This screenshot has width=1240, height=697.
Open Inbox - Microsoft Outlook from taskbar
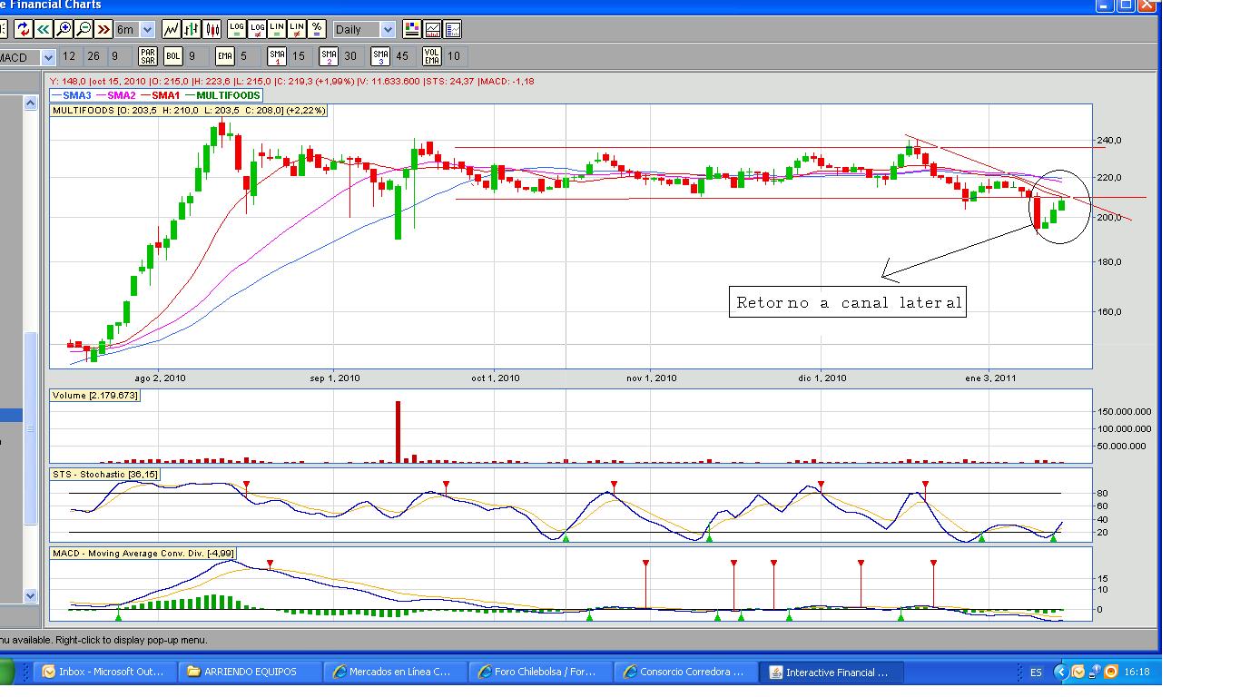[106, 672]
